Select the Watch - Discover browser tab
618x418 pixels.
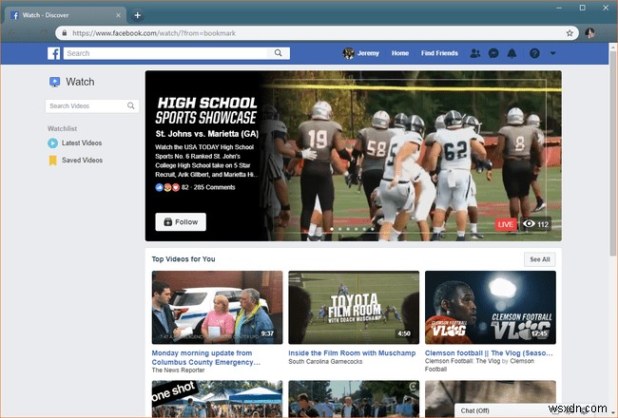tap(66, 15)
